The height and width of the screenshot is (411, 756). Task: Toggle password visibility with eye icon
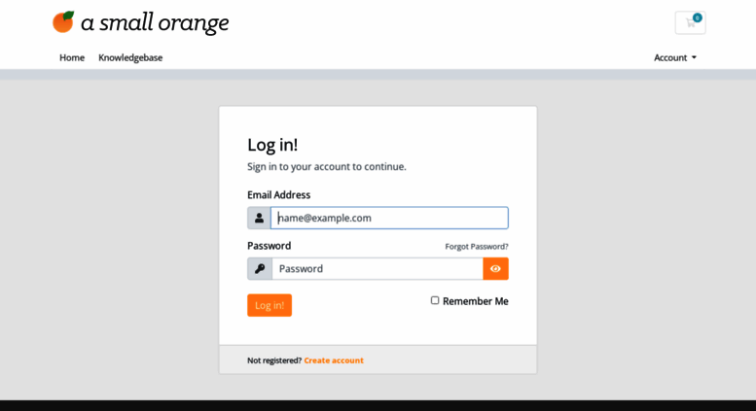pyautogui.click(x=495, y=268)
